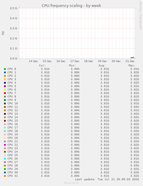Click the CPU 25 legend label
The width and height of the screenshot is (143, 186).
13,155
